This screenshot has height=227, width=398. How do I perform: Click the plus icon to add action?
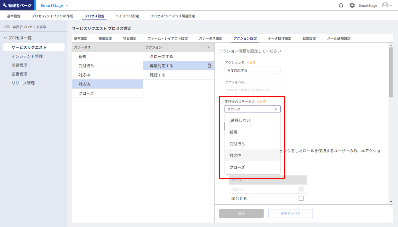pyautogui.click(x=208, y=47)
